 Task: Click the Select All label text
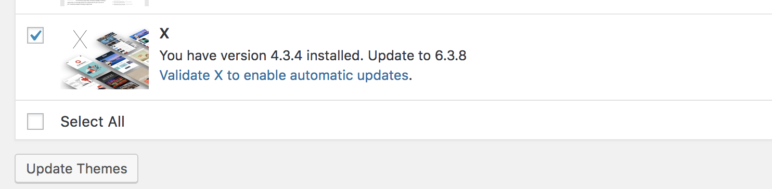pyautogui.click(x=93, y=122)
